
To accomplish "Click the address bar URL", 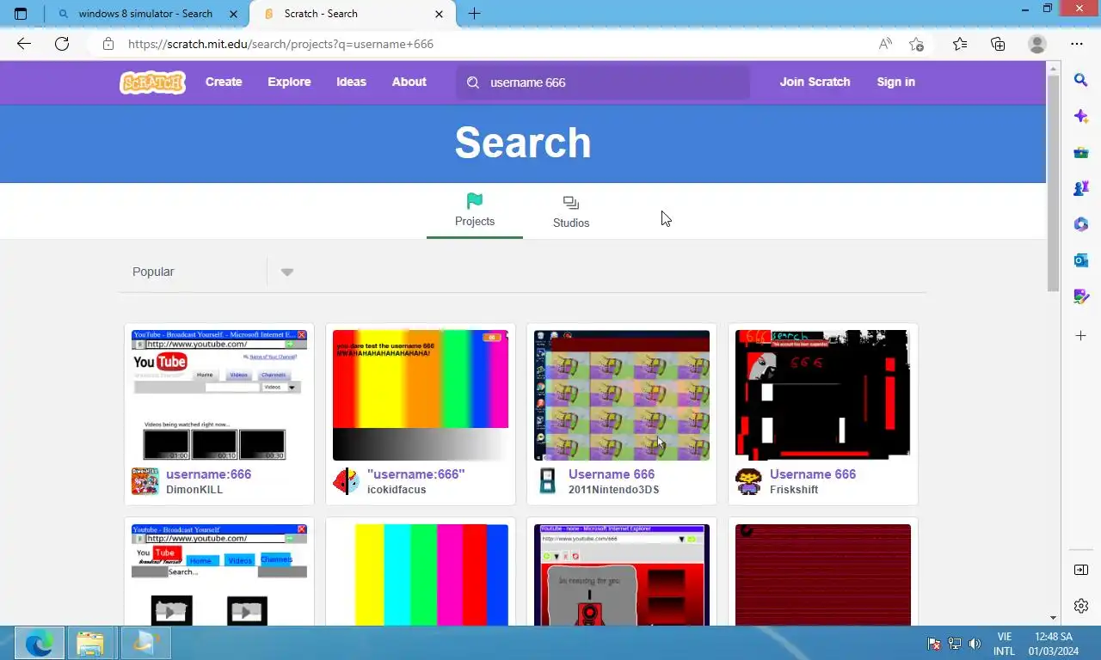I will click(x=280, y=44).
